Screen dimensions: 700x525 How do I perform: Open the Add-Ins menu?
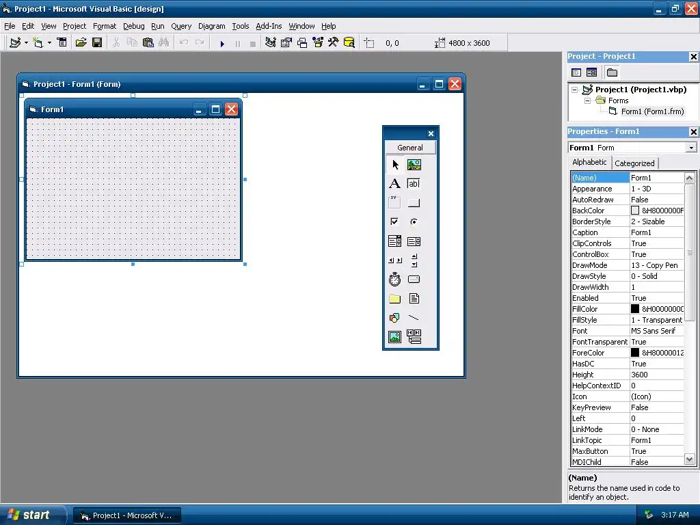(269, 27)
